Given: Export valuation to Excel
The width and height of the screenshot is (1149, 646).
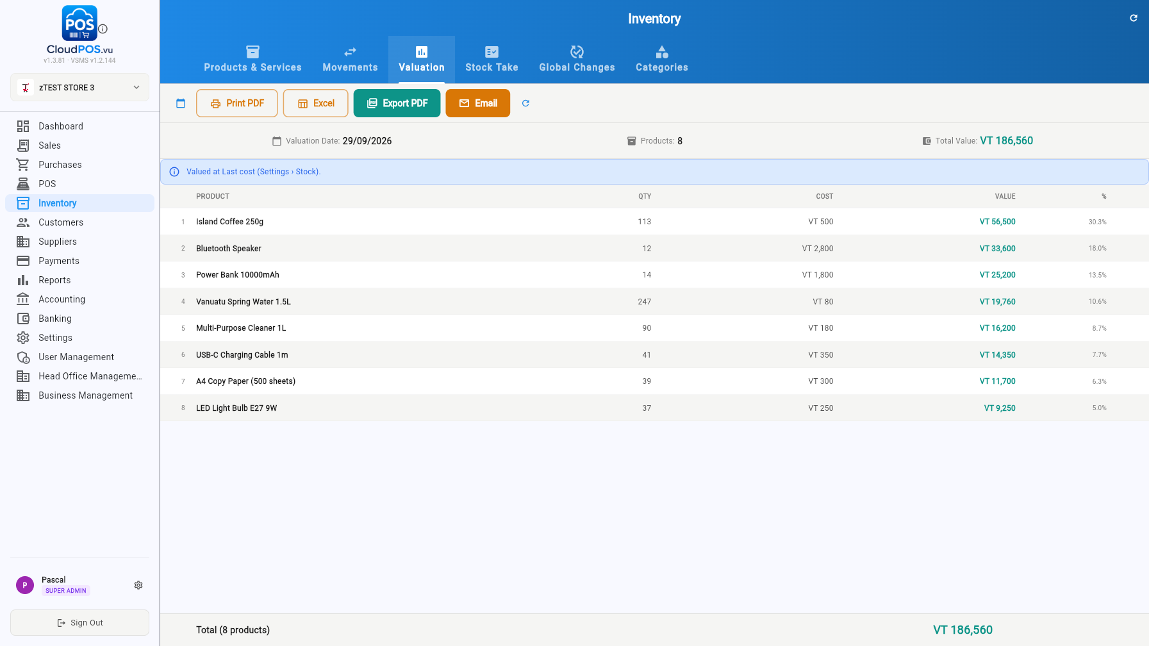Looking at the screenshot, I should pos(316,103).
